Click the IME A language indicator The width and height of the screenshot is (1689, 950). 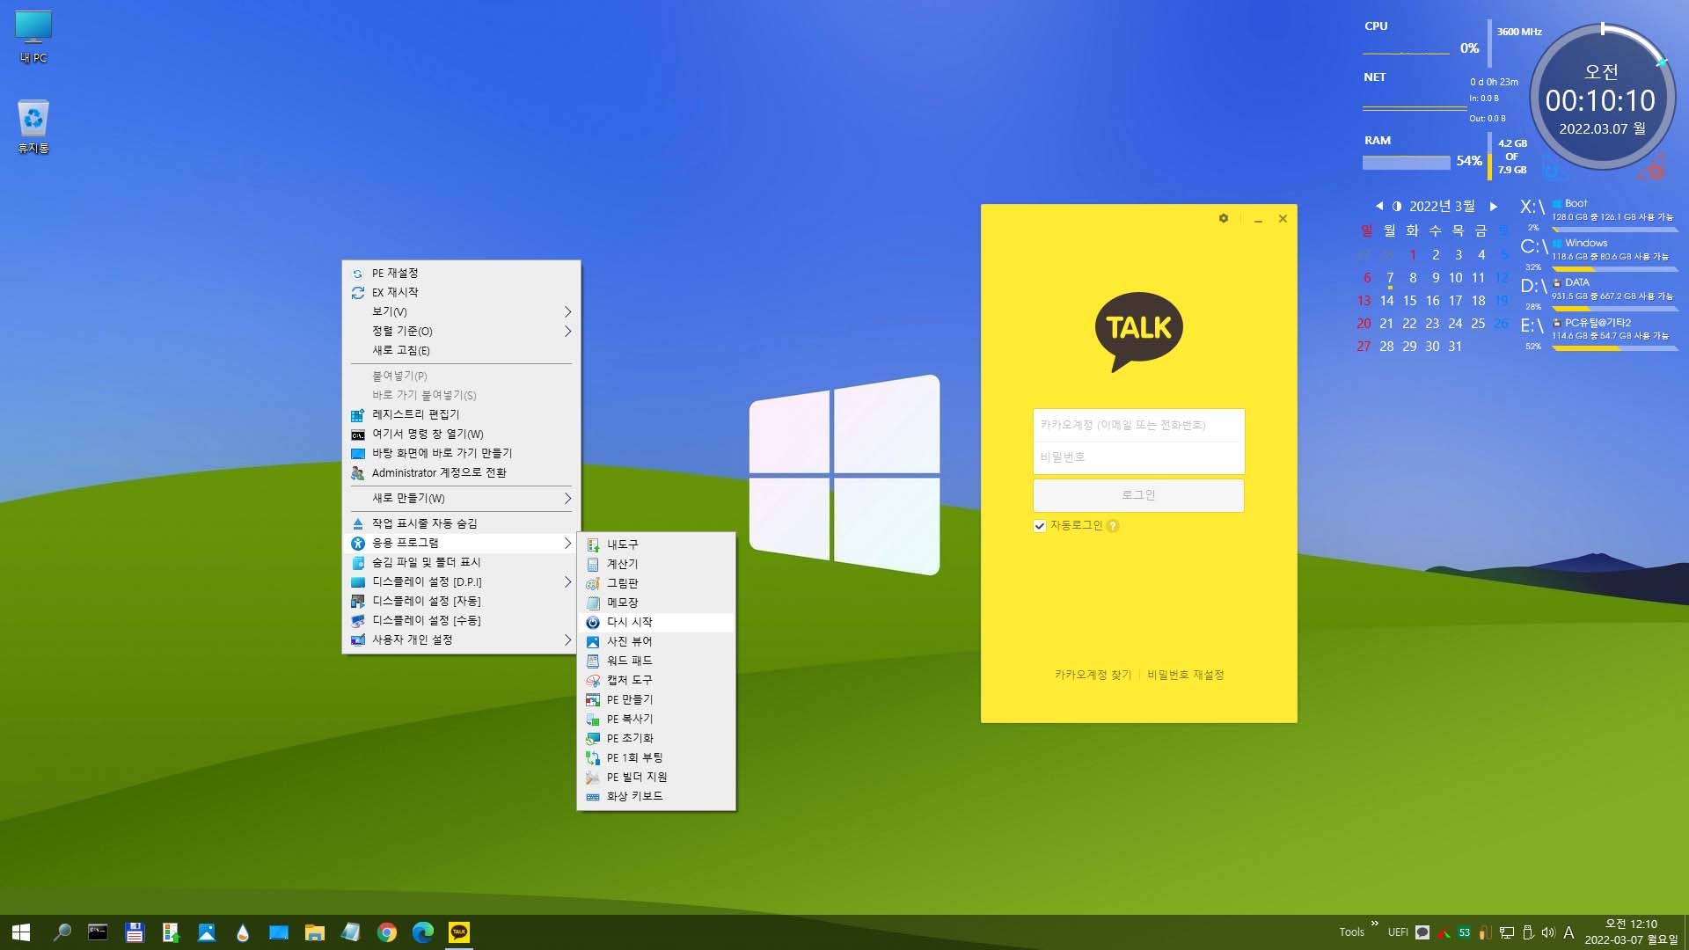[1568, 932]
